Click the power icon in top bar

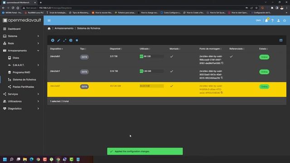coord(285,20)
